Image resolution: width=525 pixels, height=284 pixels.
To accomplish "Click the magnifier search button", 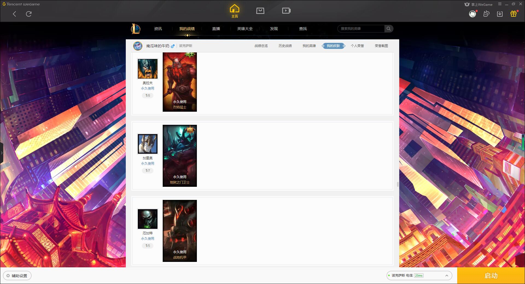I will coord(389,29).
